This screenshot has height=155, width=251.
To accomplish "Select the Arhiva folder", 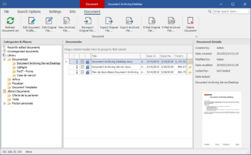I will coord(16,79).
